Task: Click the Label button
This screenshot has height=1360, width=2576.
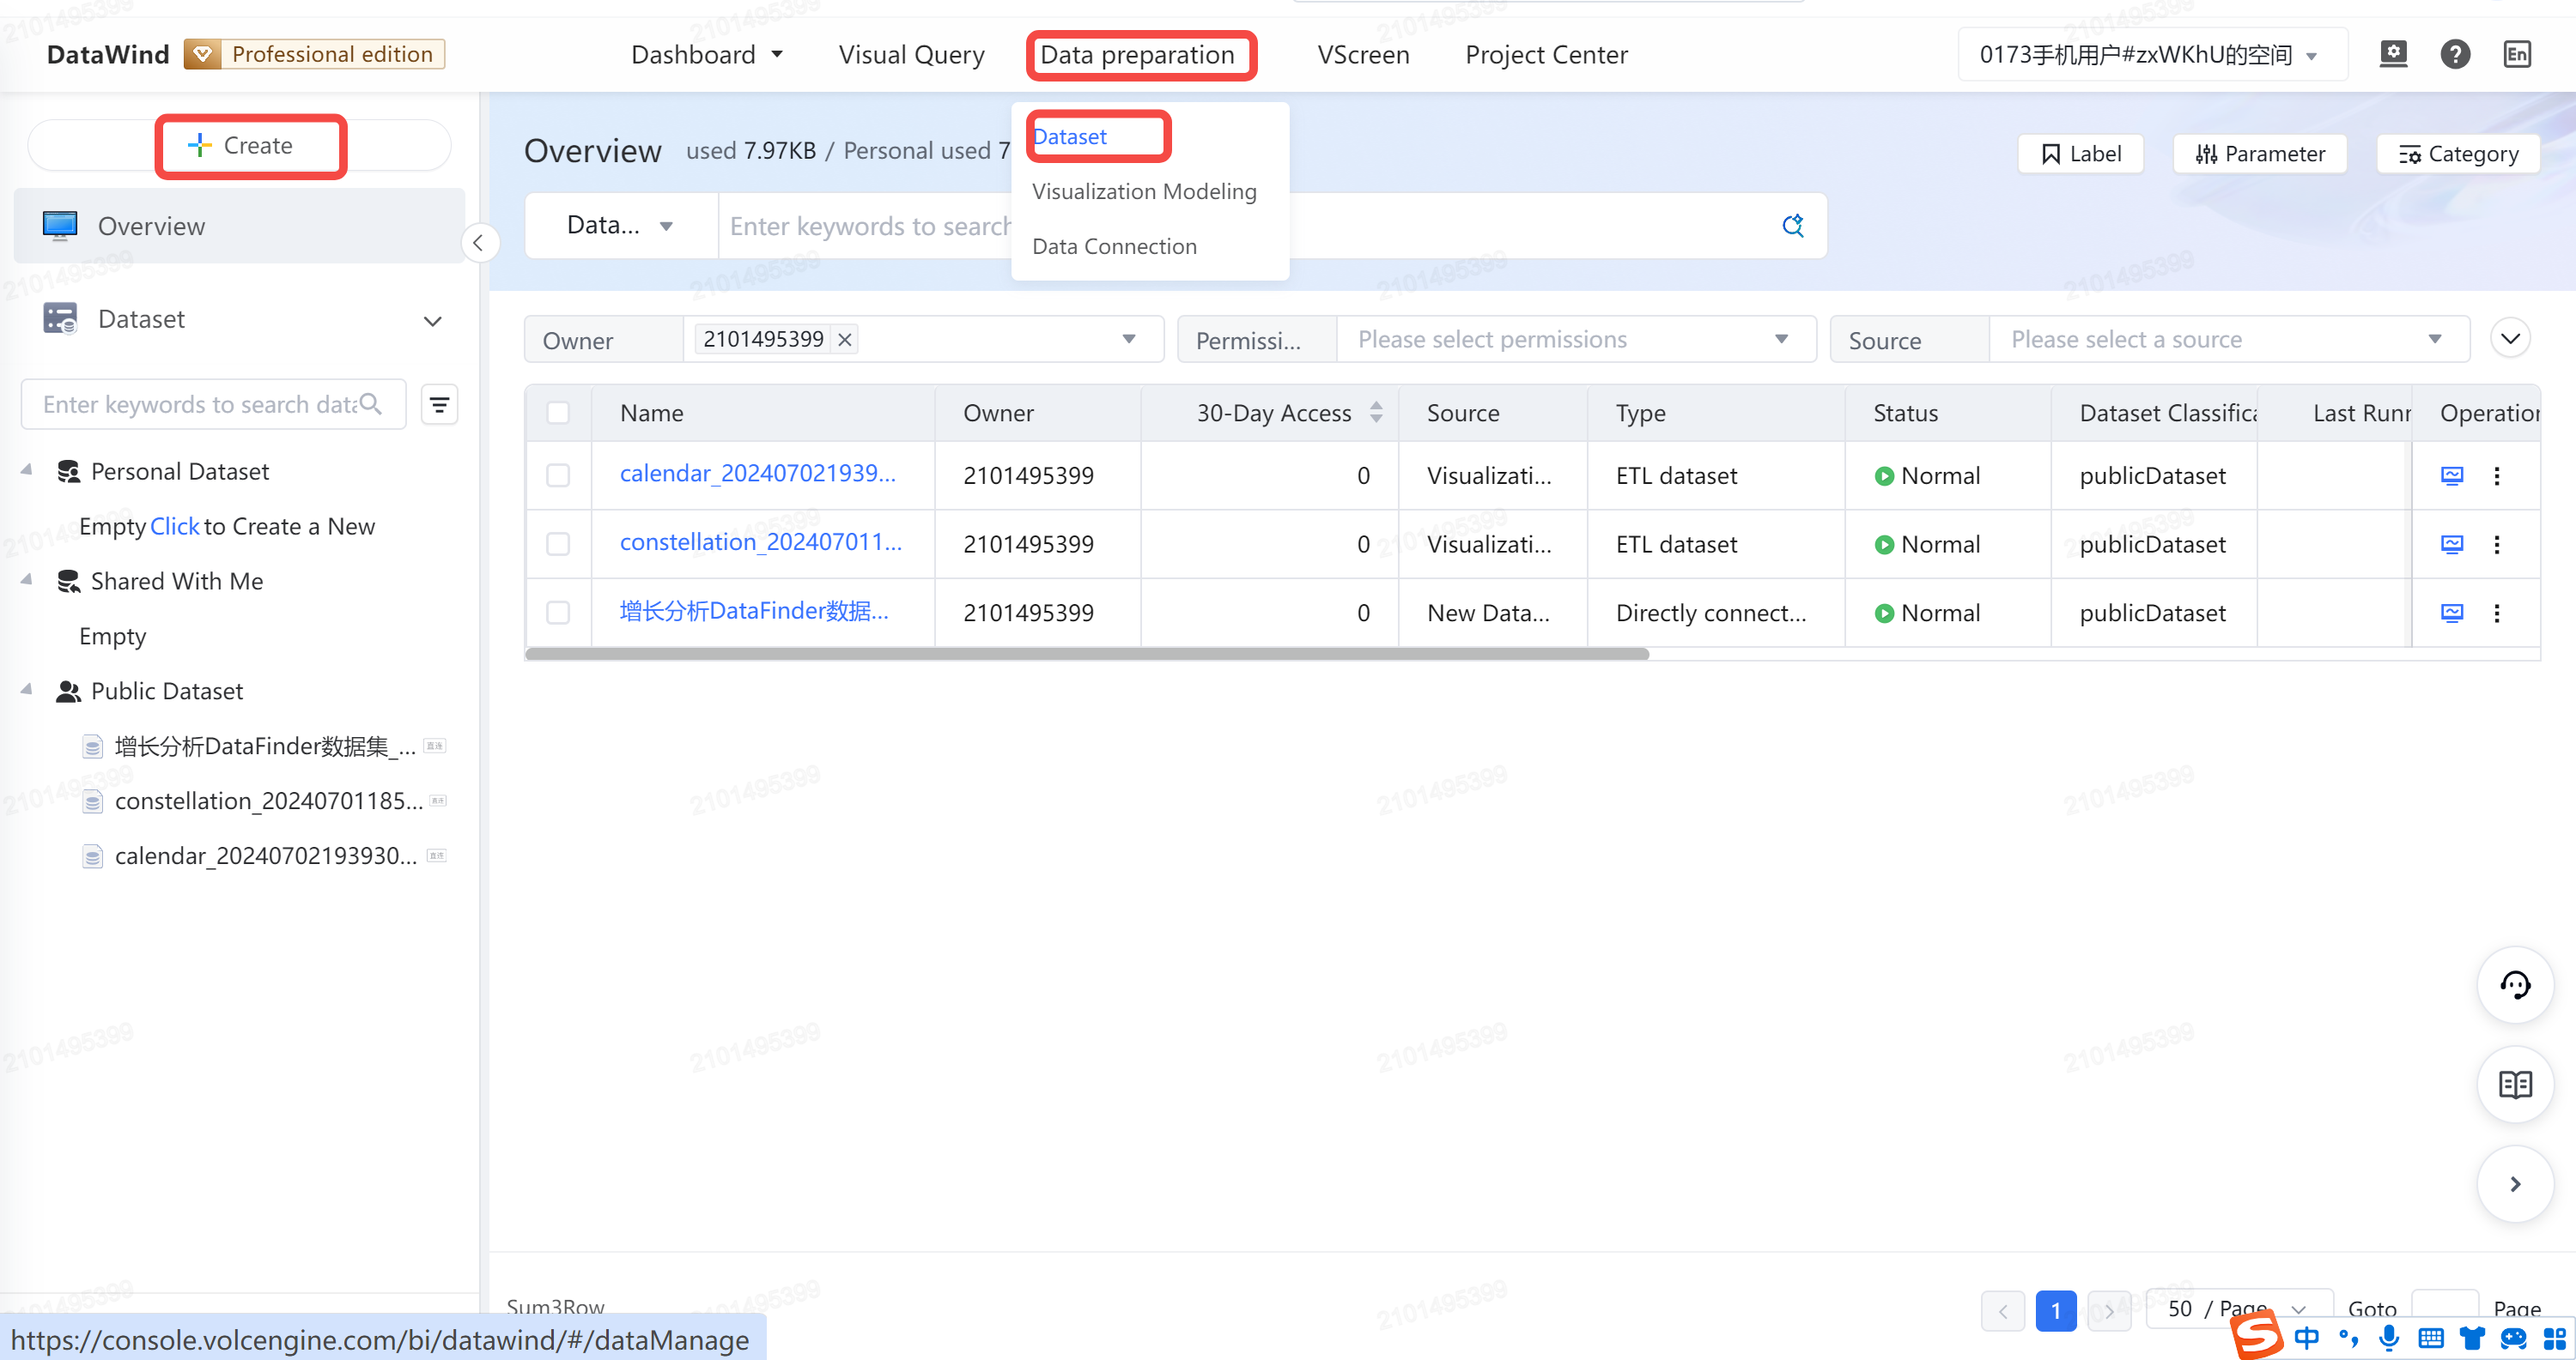Action: [x=2080, y=154]
